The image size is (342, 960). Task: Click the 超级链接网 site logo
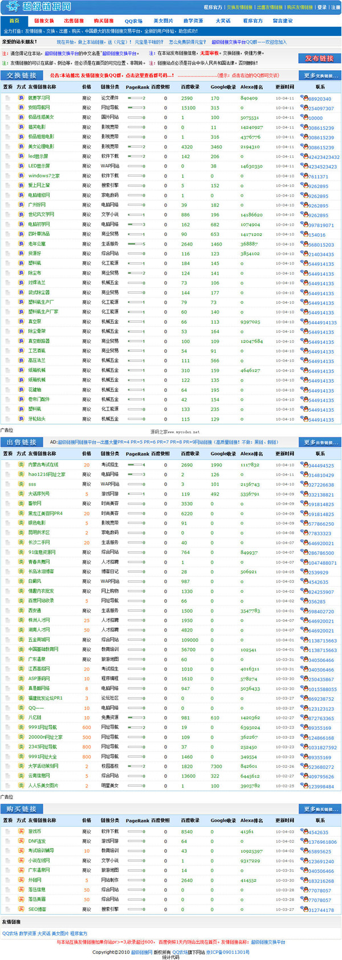[x=39, y=7]
